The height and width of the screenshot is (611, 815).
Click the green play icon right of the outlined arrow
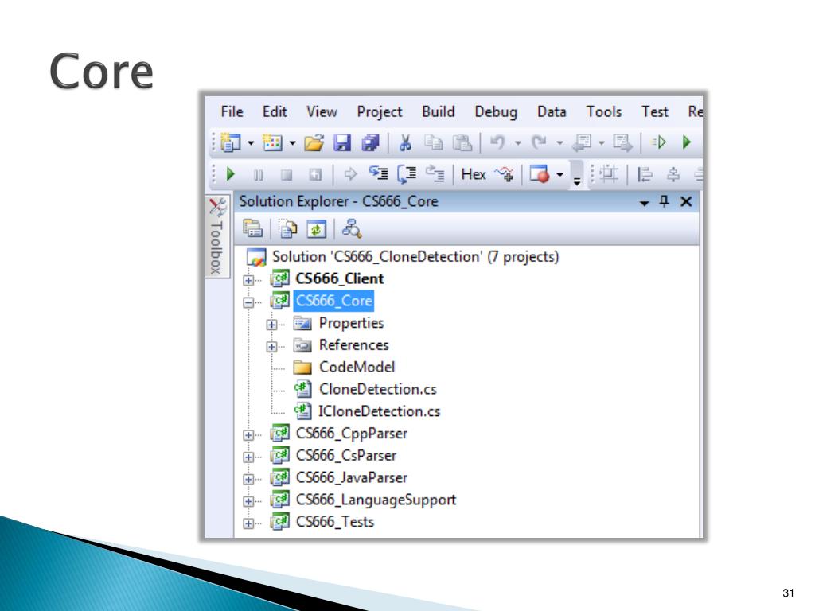pos(687,142)
